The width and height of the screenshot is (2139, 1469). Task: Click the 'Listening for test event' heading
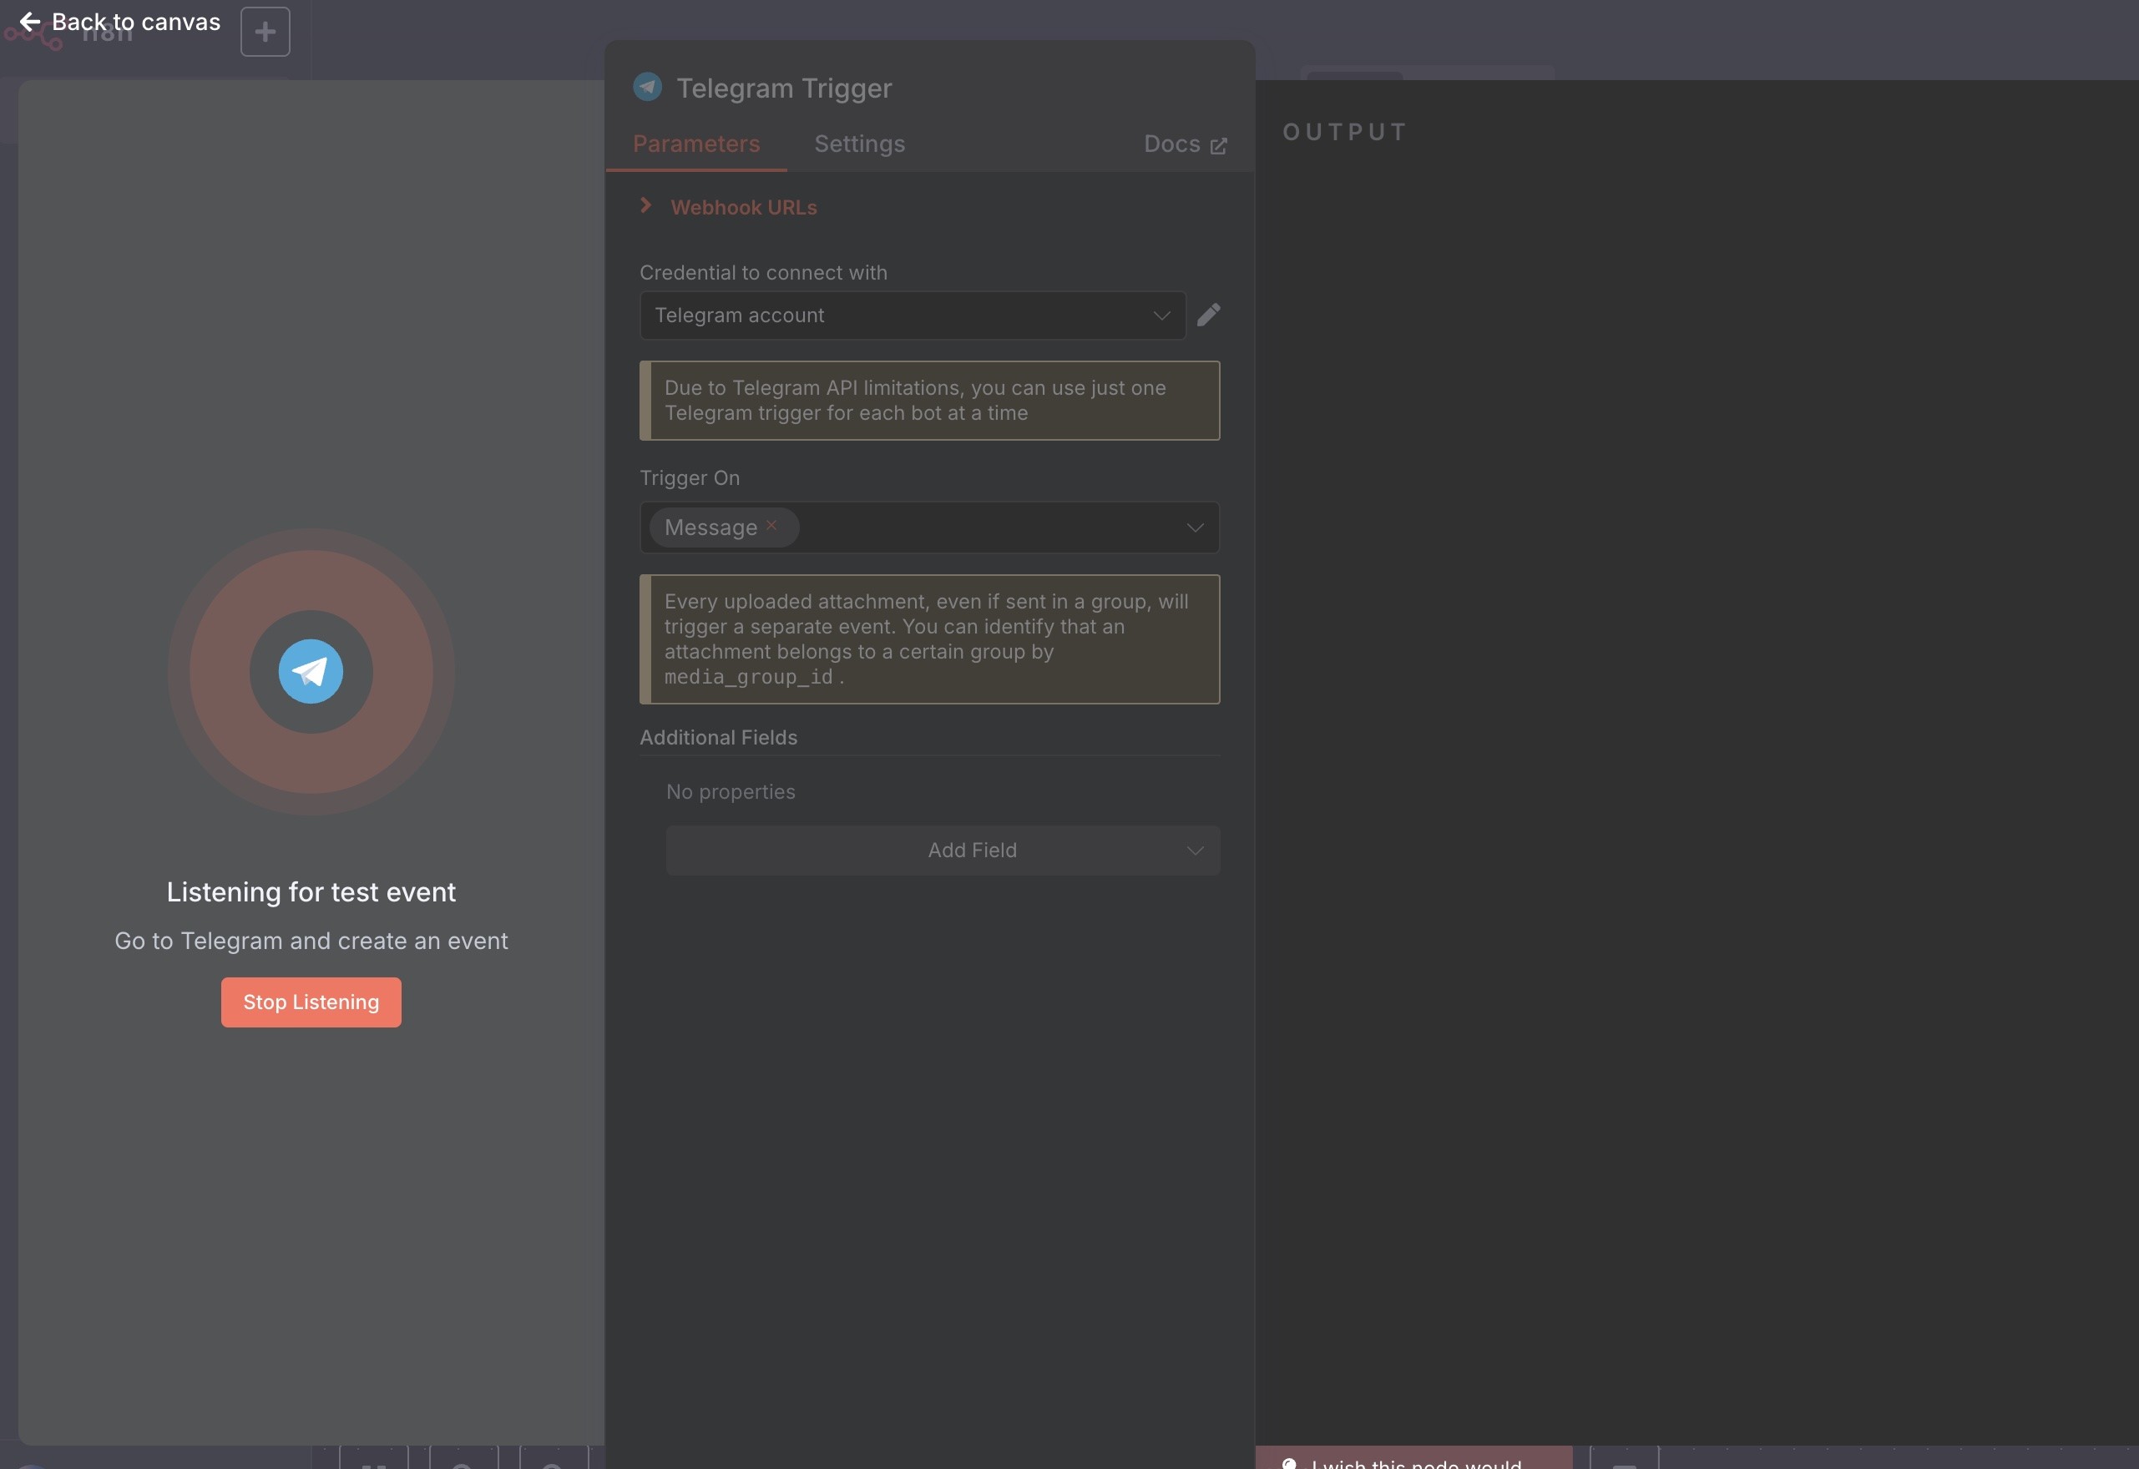coord(311,892)
